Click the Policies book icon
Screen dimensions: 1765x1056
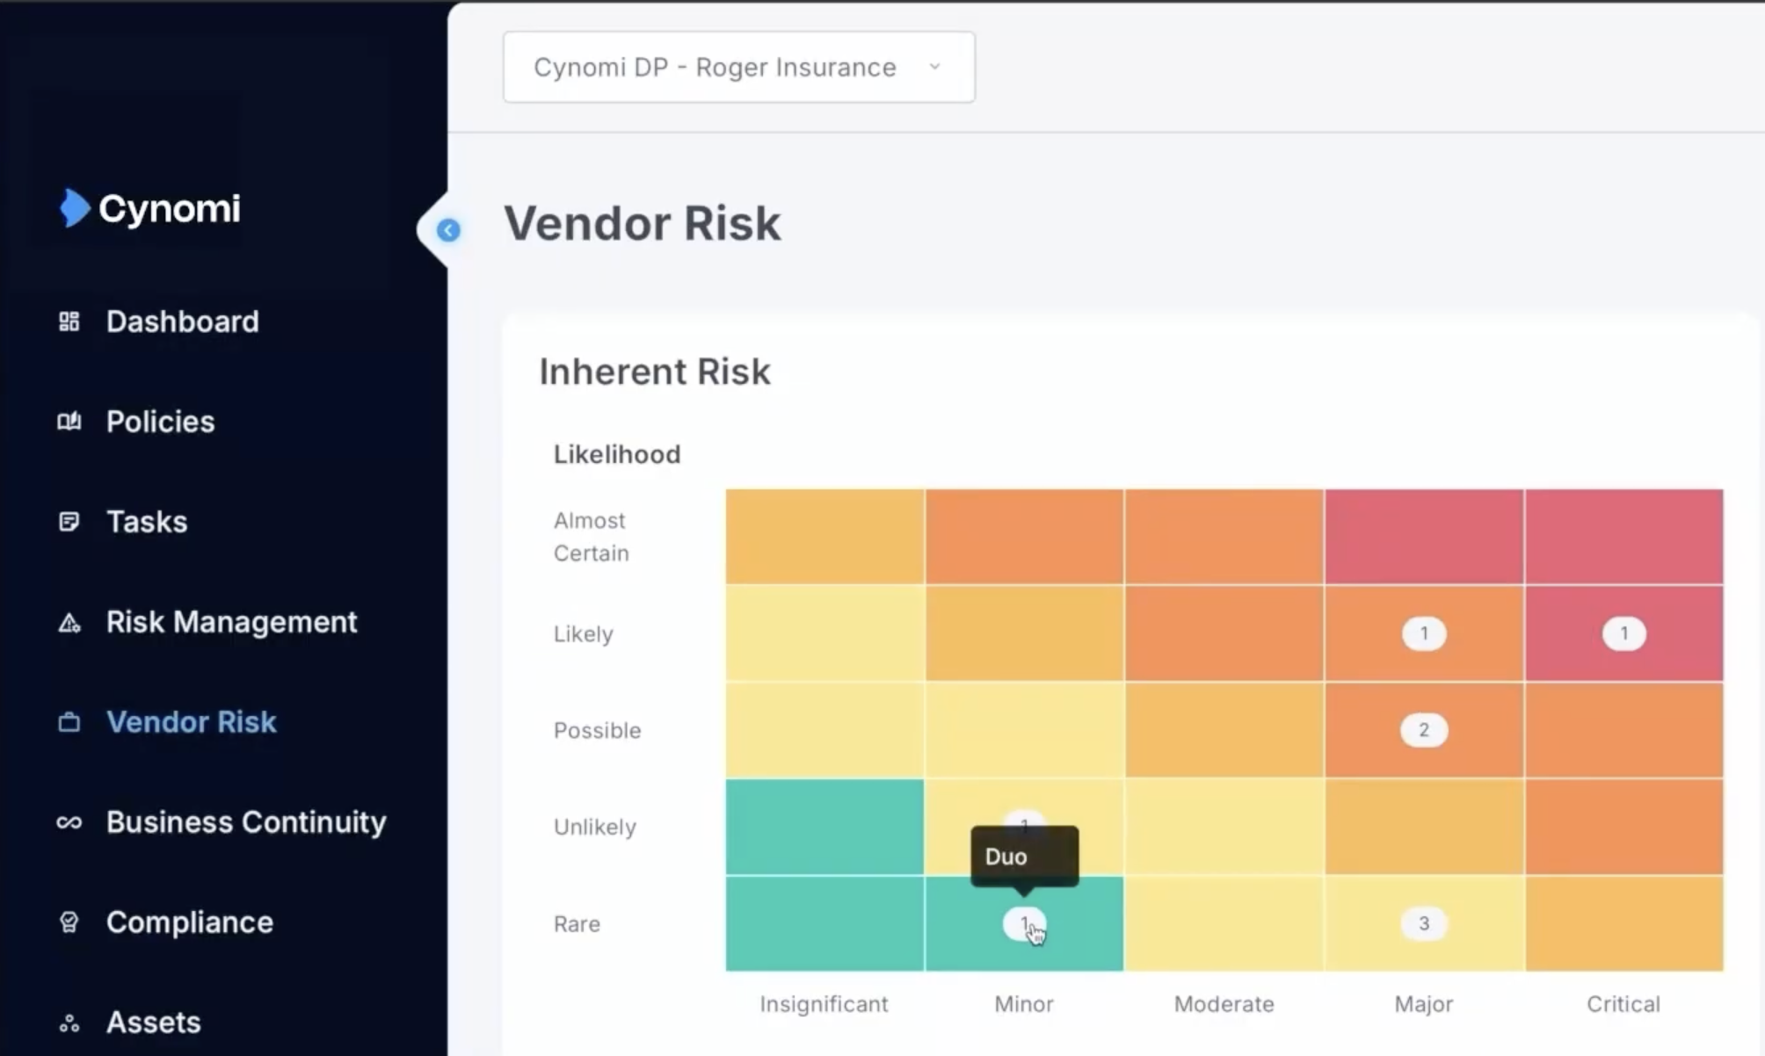pos(69,422)
